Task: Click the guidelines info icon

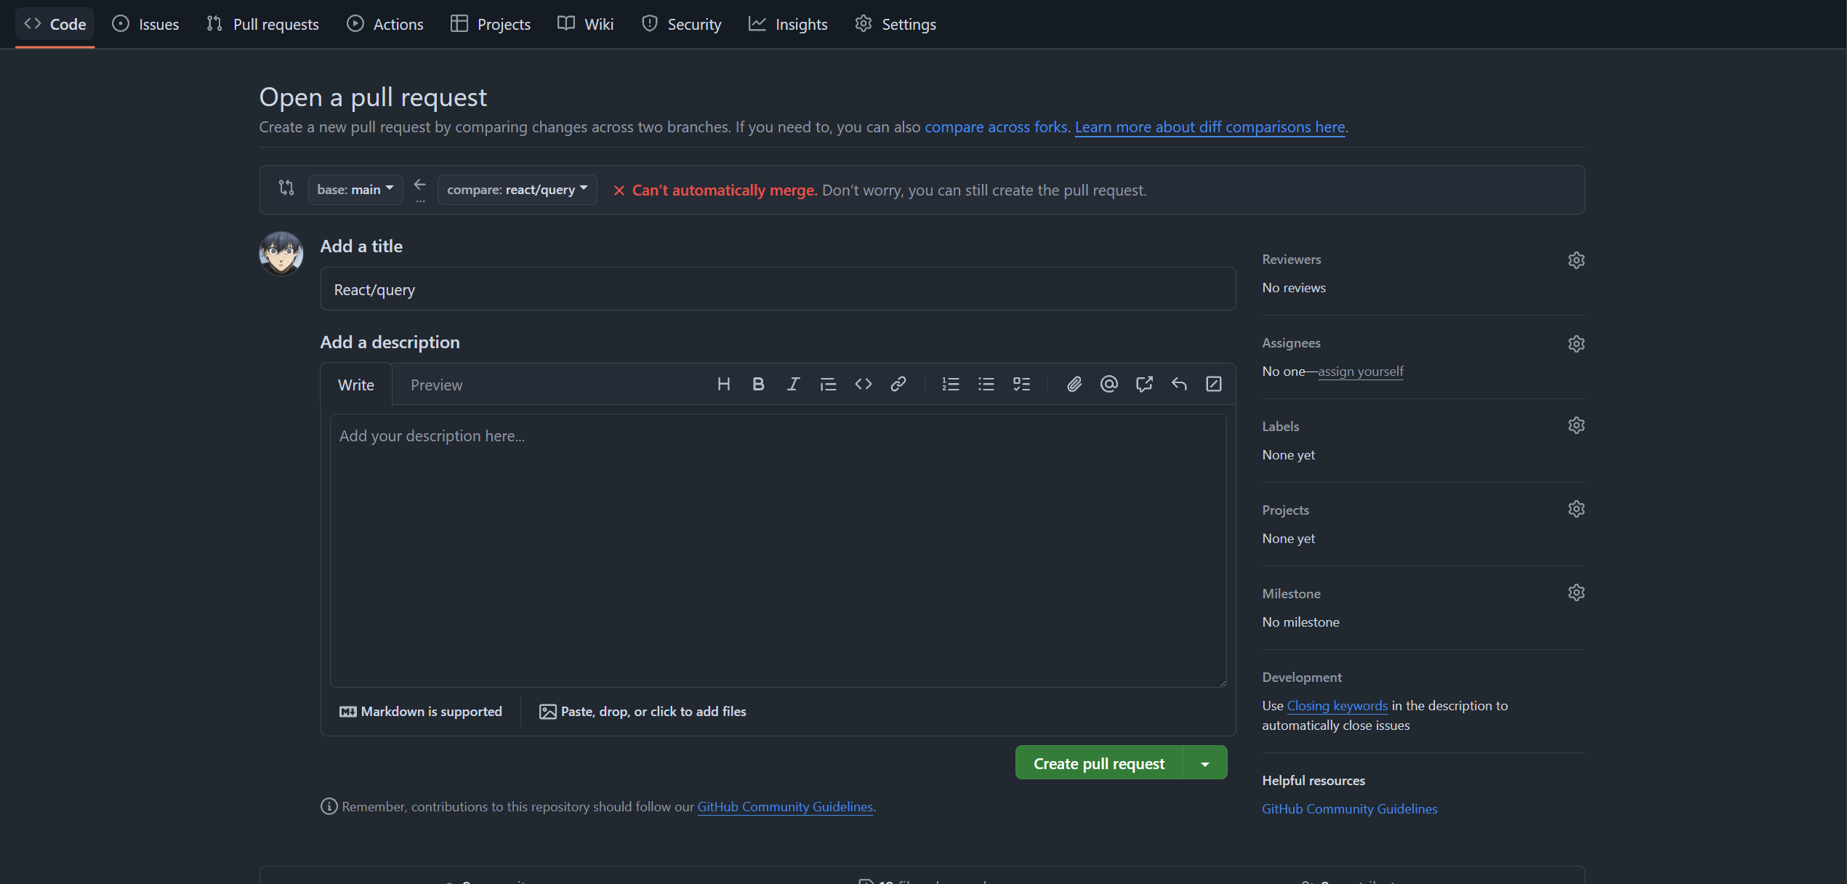Action: 329,806
